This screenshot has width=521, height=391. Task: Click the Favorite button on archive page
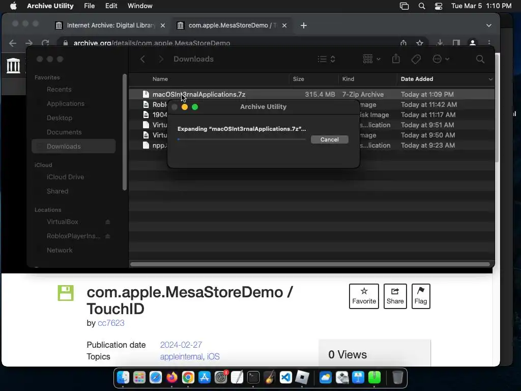[x=364, y=296]
